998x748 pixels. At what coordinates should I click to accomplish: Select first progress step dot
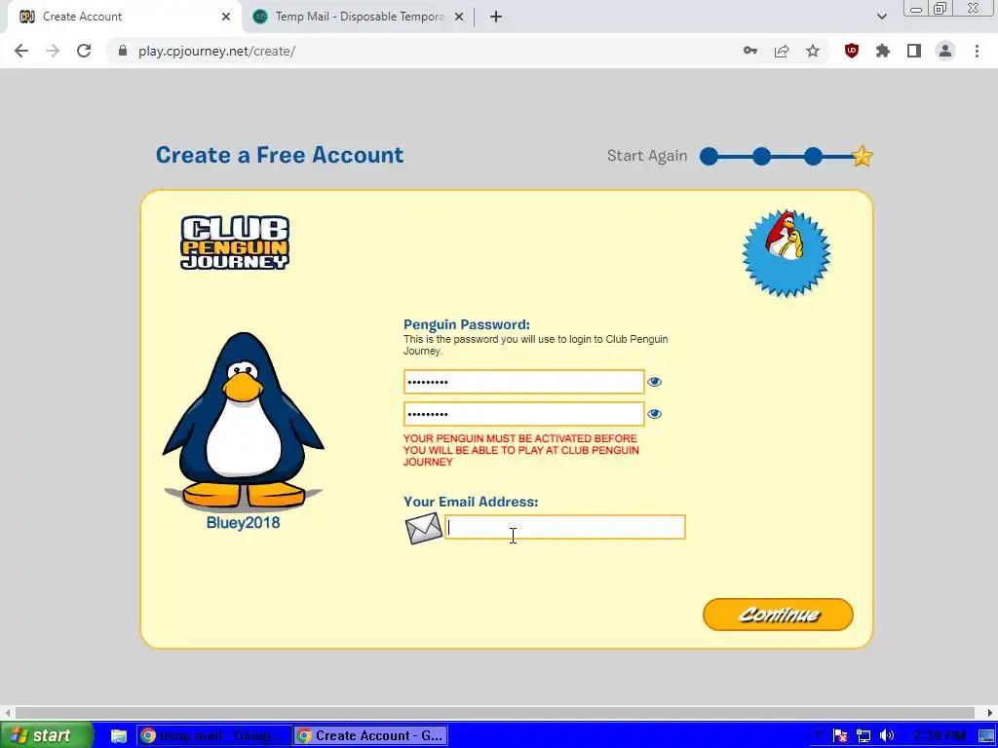click(710, 156)
